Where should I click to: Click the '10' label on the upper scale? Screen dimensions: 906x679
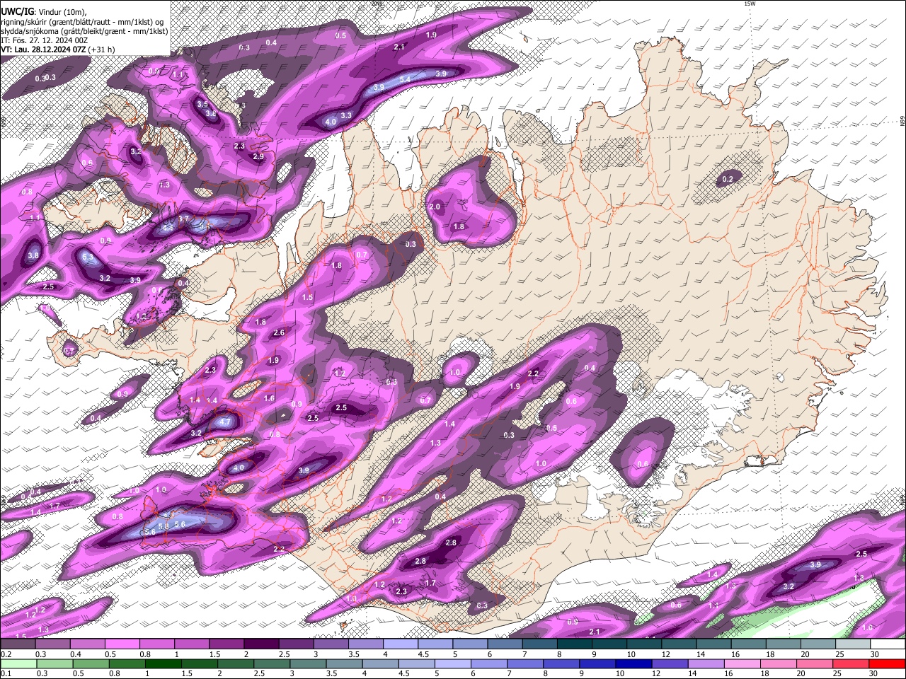pyautogui.click(x=631, y=654)
